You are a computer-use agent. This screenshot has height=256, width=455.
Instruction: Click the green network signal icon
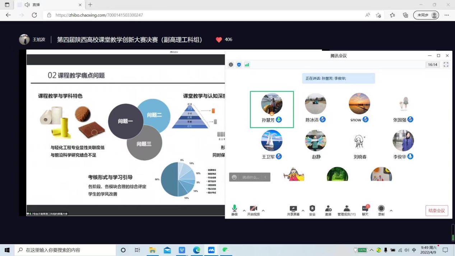(247, 65)
